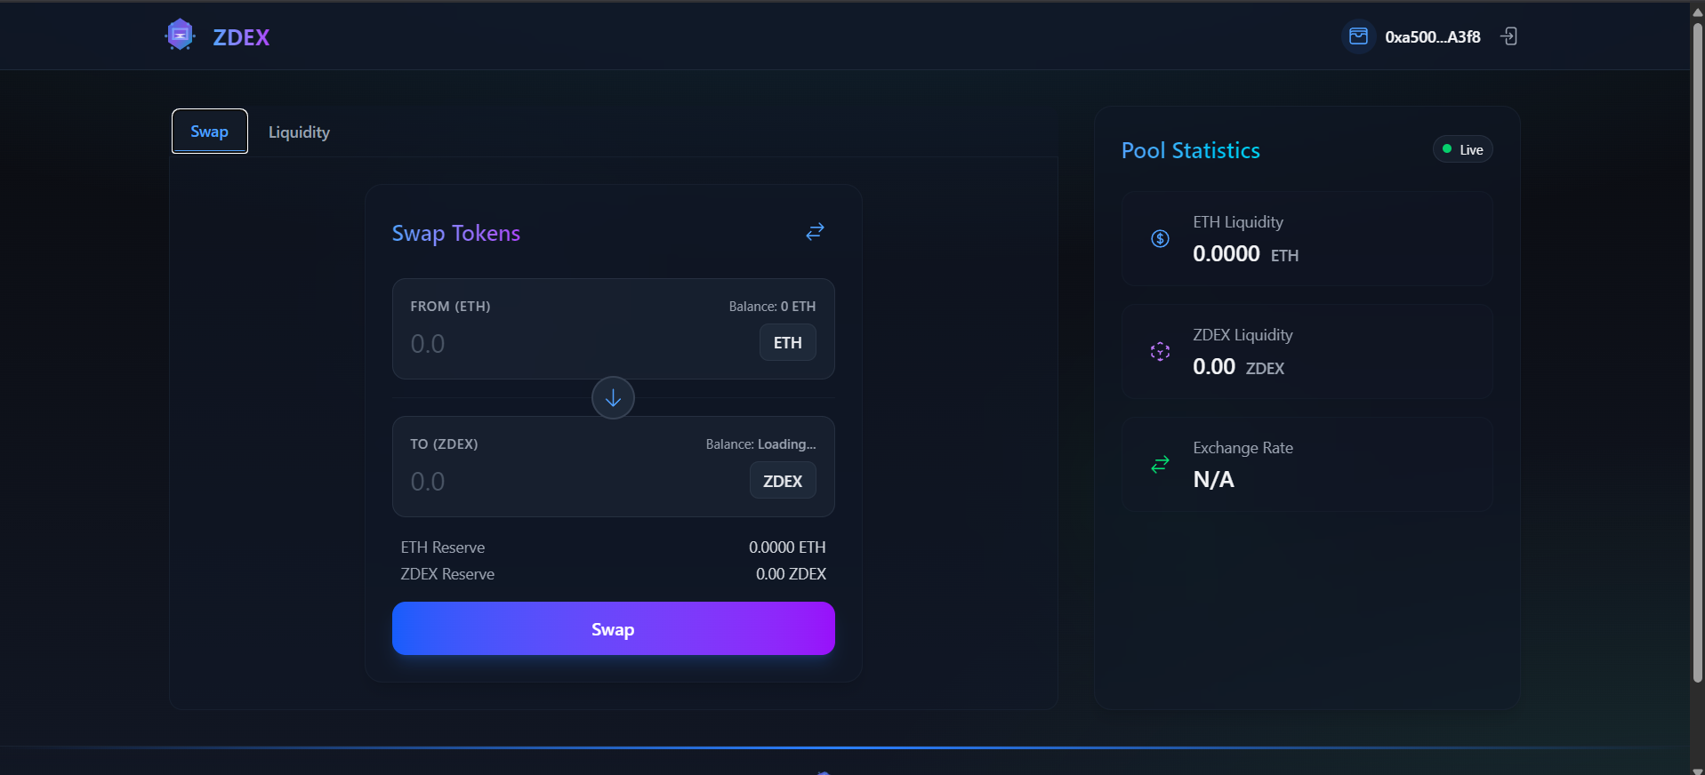The width and height of the screenshot is (1705, 775).
Task: Click the ETH Liquidity 0.0000 value
Action: pyautogui.click(x=1226, y=254)
